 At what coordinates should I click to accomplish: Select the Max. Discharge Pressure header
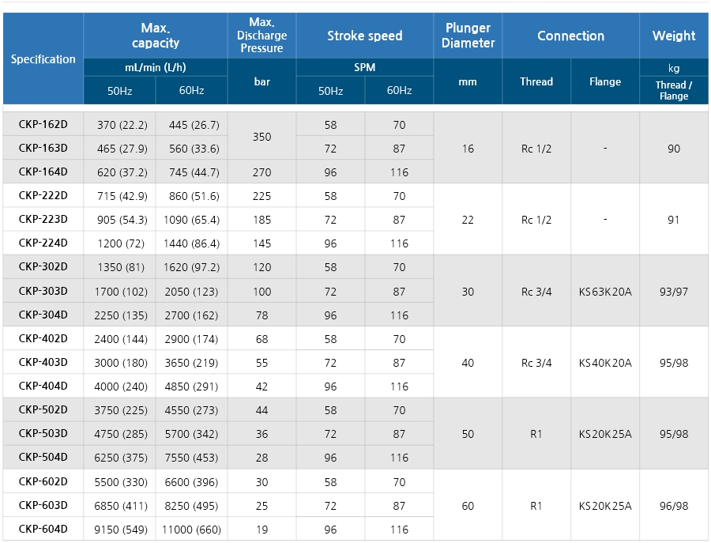[261, 36]
